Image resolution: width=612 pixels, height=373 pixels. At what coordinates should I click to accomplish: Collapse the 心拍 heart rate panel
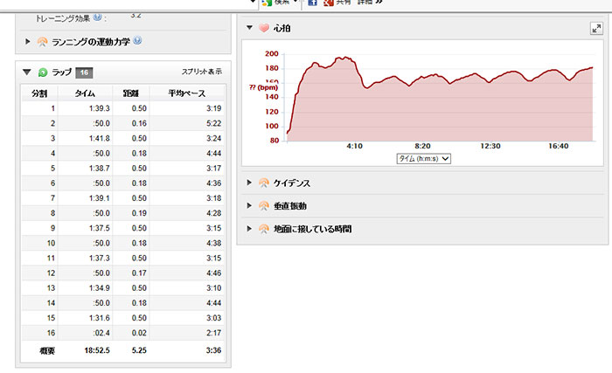pyautogui.click(x=249, y=29)
